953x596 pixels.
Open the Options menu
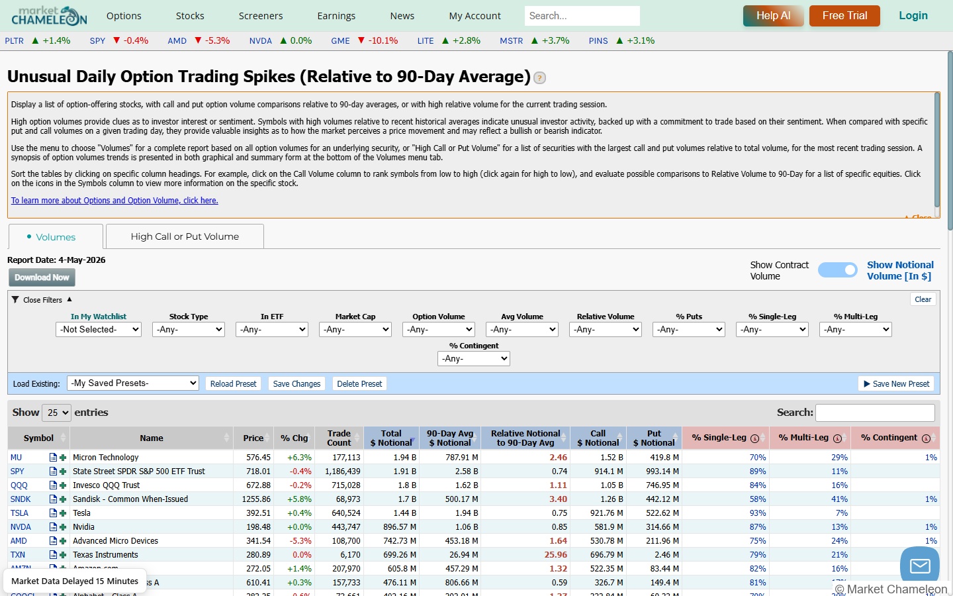click(x=124, y=16)
